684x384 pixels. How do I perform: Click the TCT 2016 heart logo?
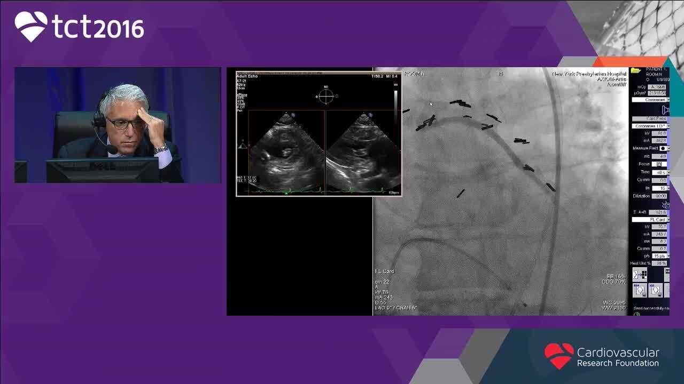tap(30, 27)
